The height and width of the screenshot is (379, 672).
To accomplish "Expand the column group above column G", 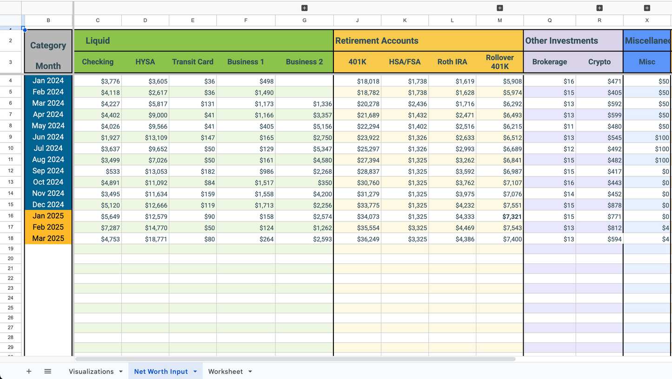I will point(304,8).
